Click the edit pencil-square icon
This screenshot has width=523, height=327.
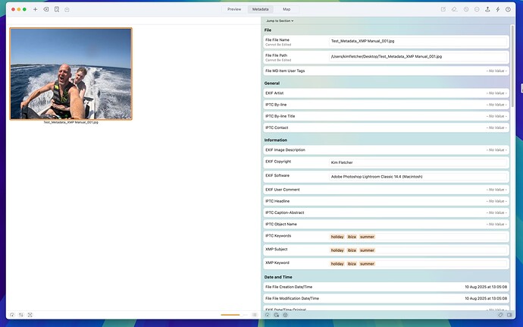(x=443, y=9)
